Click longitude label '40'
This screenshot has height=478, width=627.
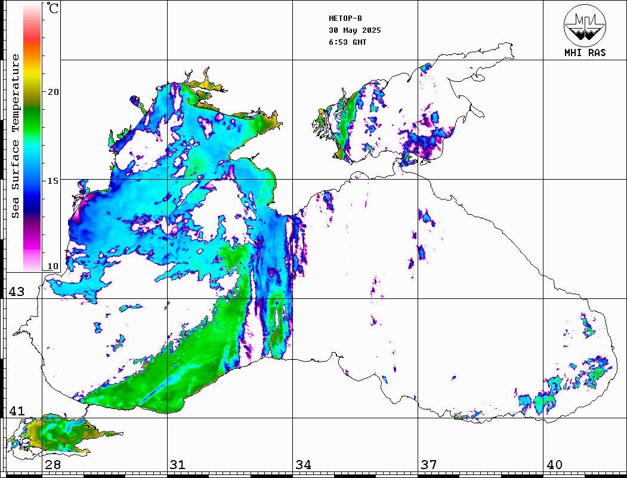[554, 465]
